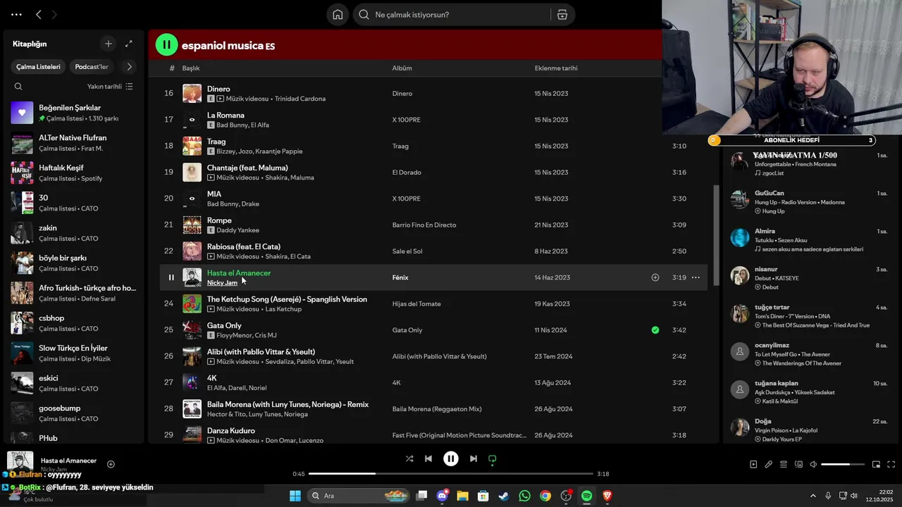Open 'Slow Türkçe En İyiler' playlist

(74, 353)
